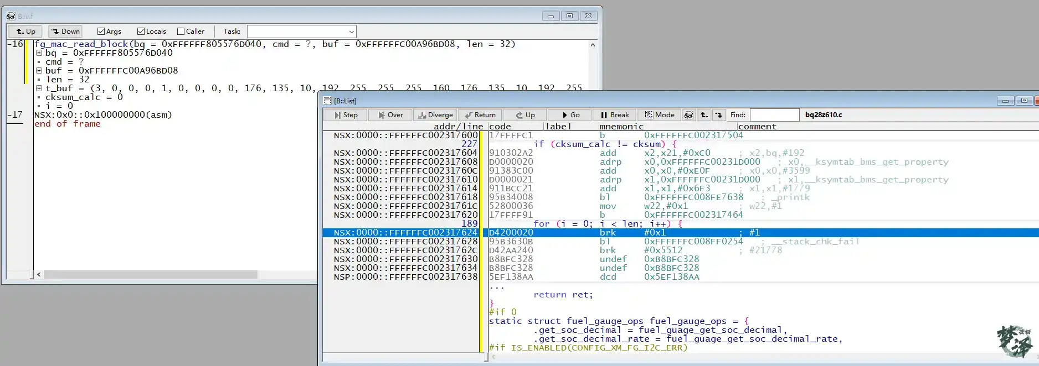Start execution with the Go button
1039x366 pixels.
(569, 115)
